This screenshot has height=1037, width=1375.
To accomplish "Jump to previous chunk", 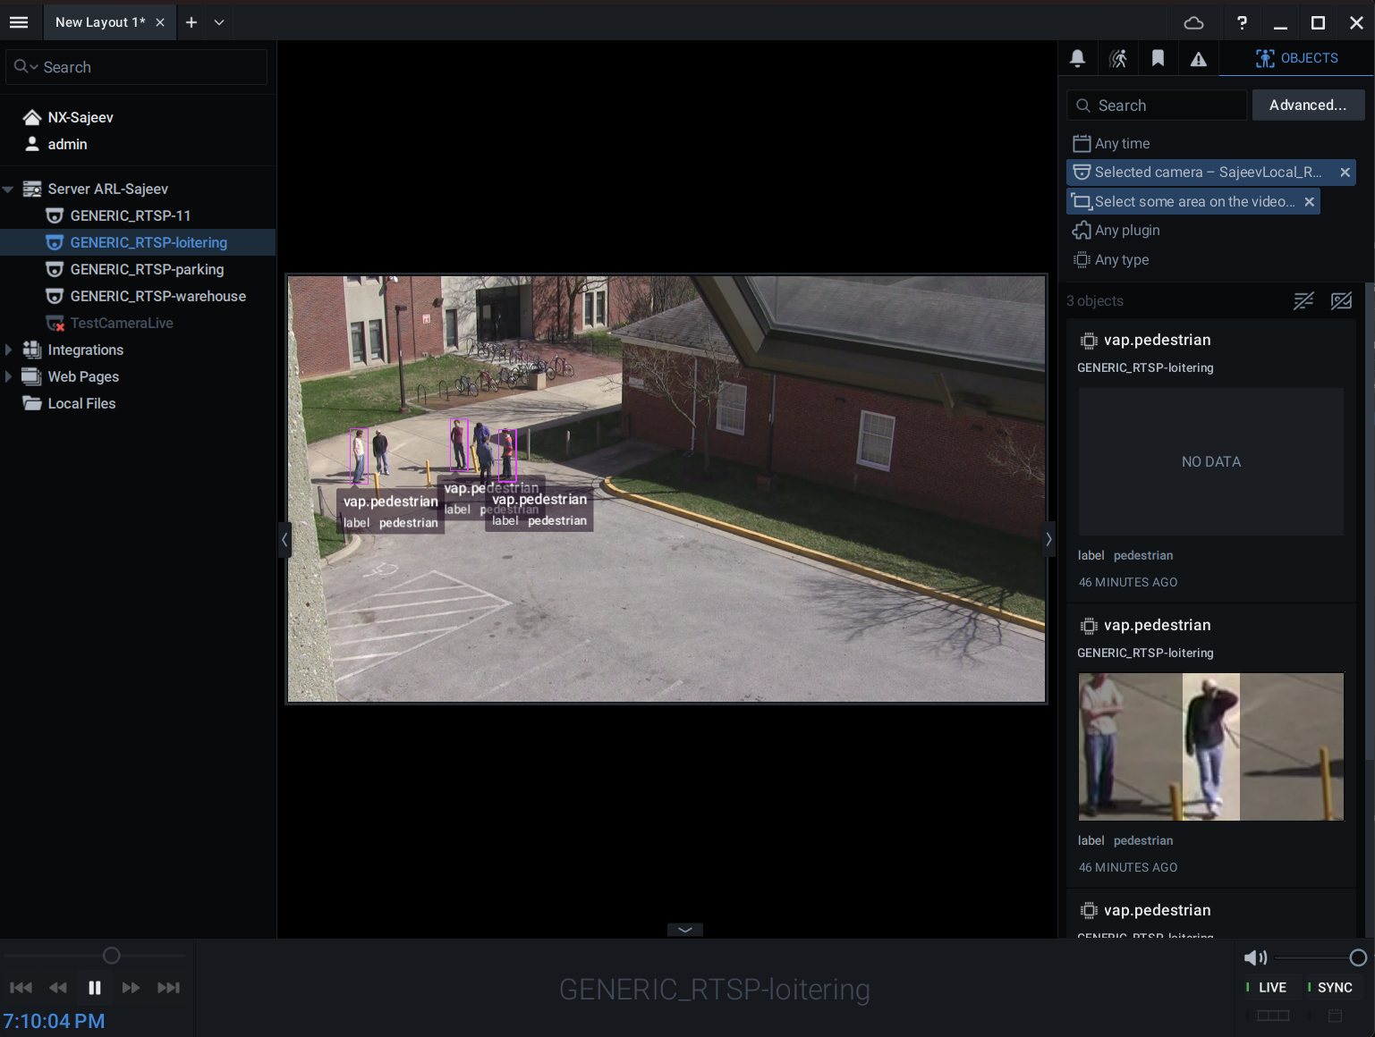I will point(21,988).
